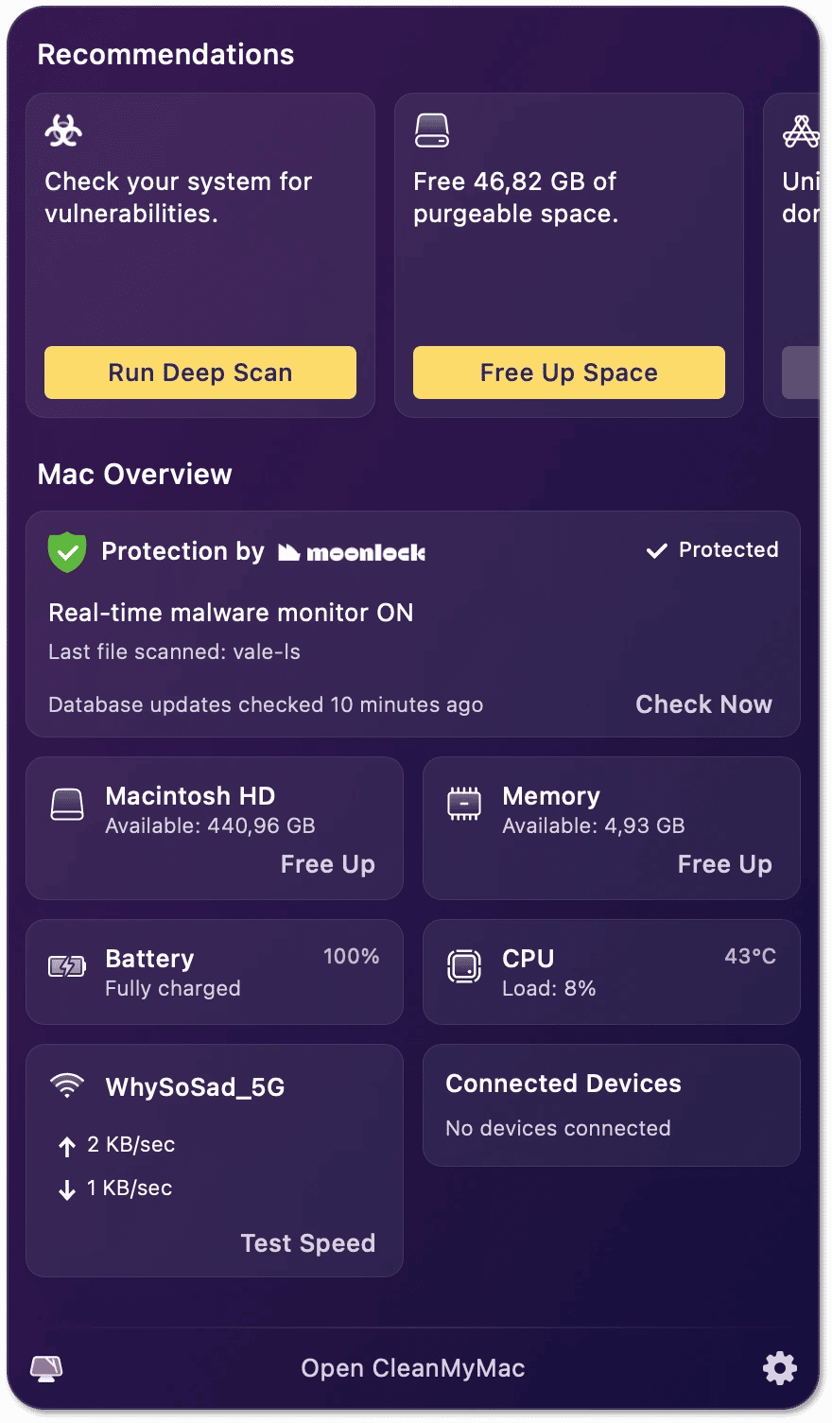Viewport: 832px width, 1423px height.
Task: Open the Connected Devices card
Action: coord(612,1105)
